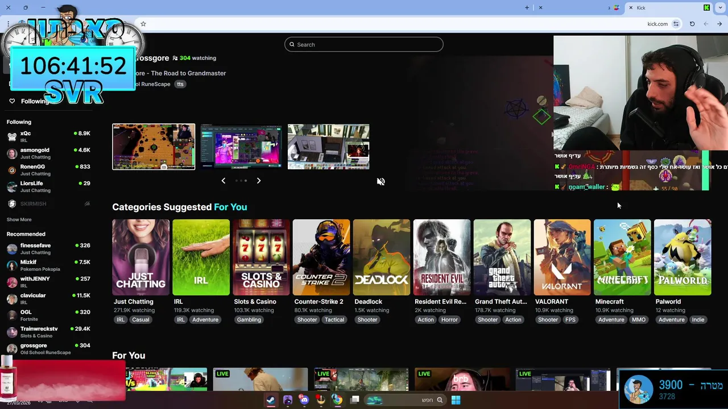Open Trainwreckstv channel in sidebar

[x=48, y=332]
